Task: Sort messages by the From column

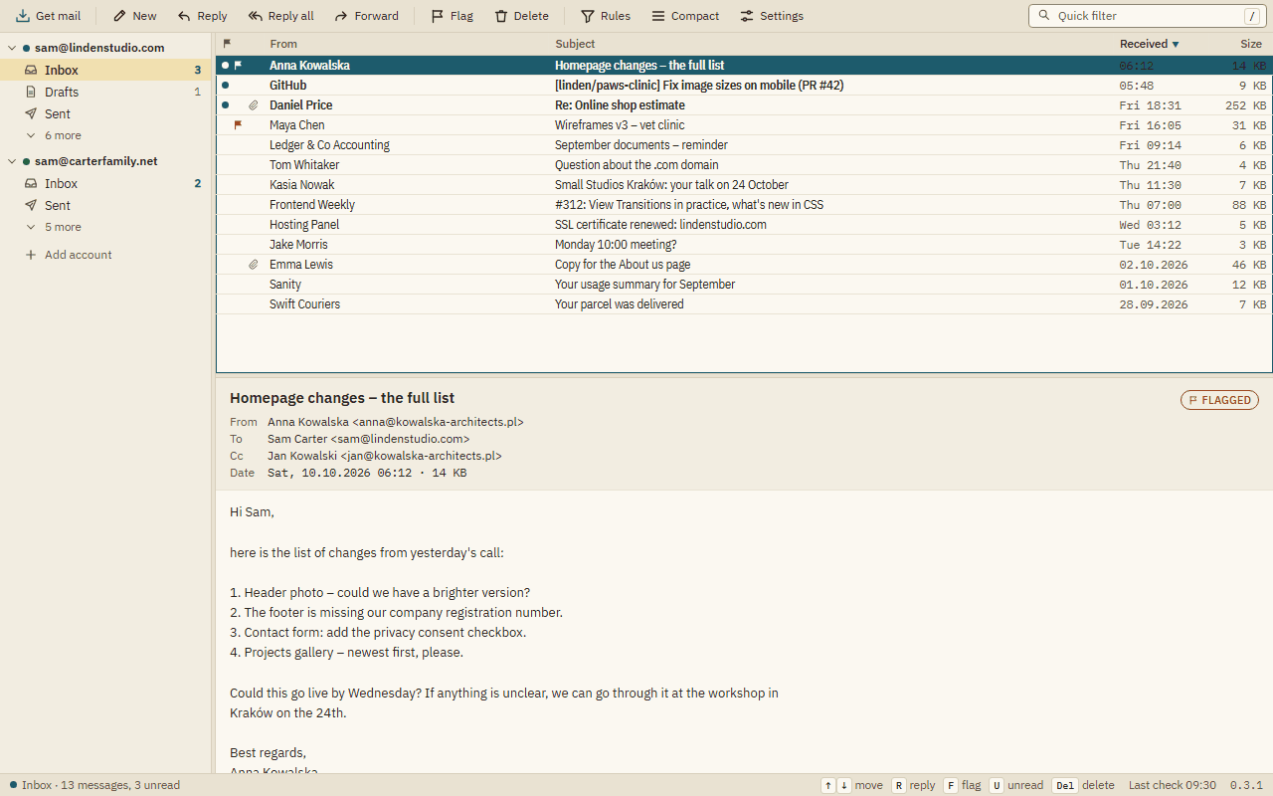Action: [x=283, y=44]
